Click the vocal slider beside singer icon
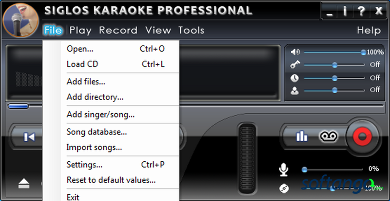 (x=335, y=90)
